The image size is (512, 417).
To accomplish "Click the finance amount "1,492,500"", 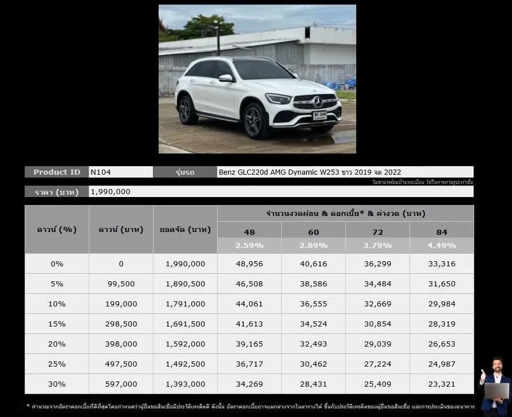I will coord(185,364).
